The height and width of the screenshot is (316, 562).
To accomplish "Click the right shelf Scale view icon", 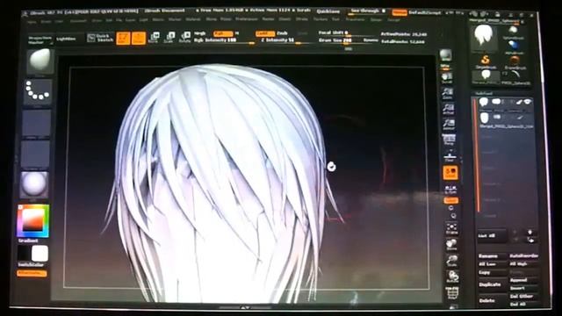I will (x=452, y=261).
